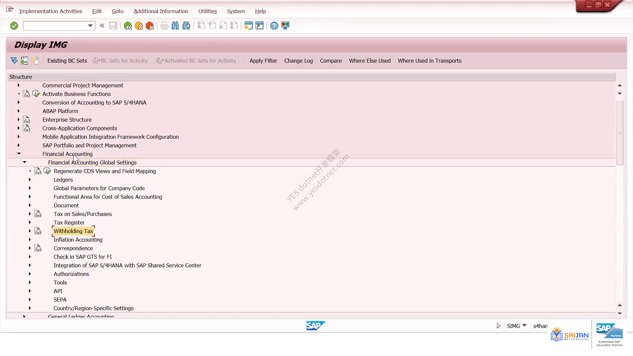633x356 pixels.
Task: Click the Change Log button
Action: (299, 61)
